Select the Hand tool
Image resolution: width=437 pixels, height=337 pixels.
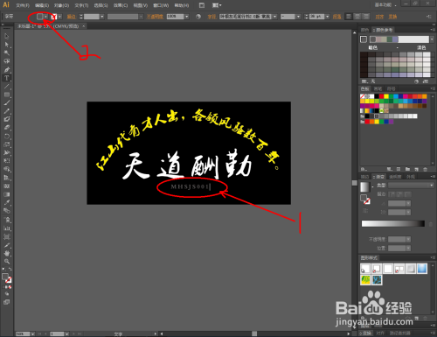coord(7,253)
